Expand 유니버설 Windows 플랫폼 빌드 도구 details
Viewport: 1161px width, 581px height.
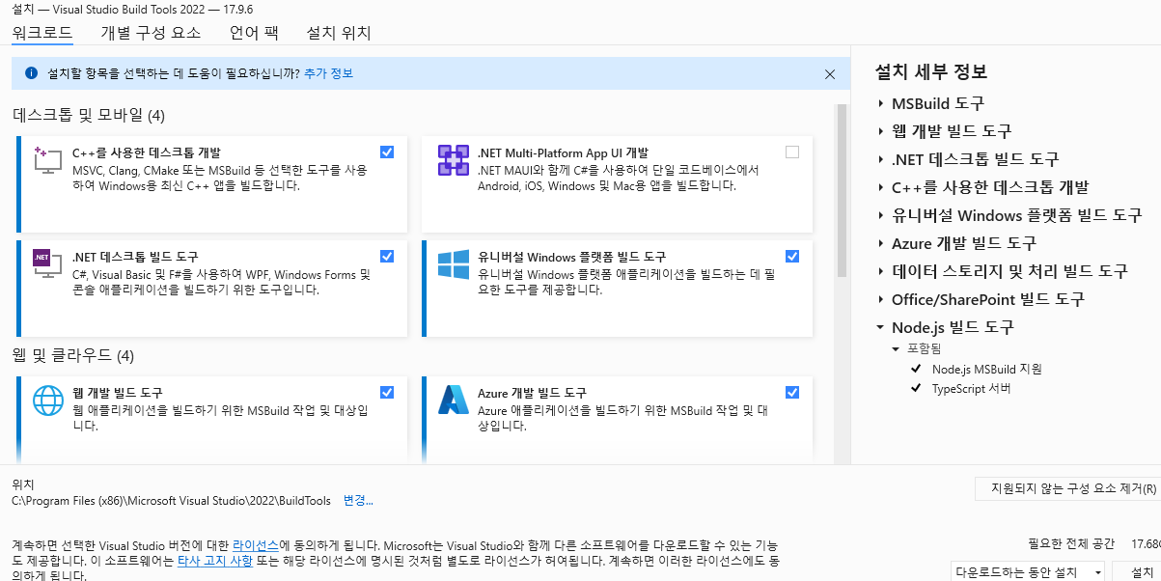[880, 215]
